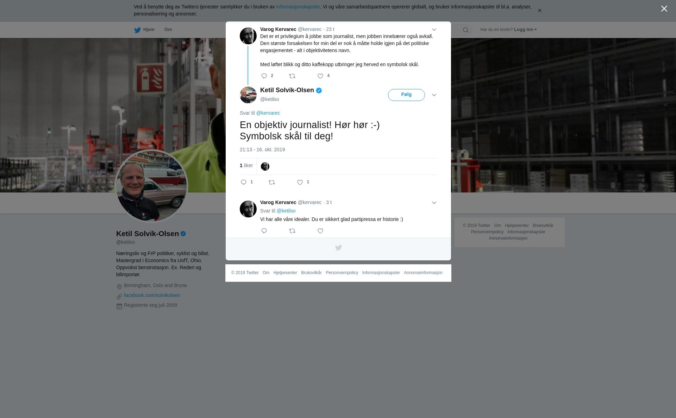Viewport: 676px width, 418px height.
Task: Go to Hjem tab with Twitter bird
Action: point(144,30)
